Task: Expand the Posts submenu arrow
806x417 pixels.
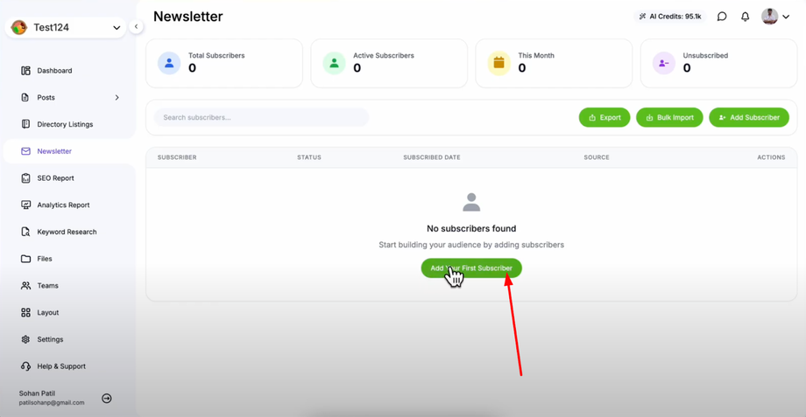Action: pyautogui.click(x=117, y=98)
